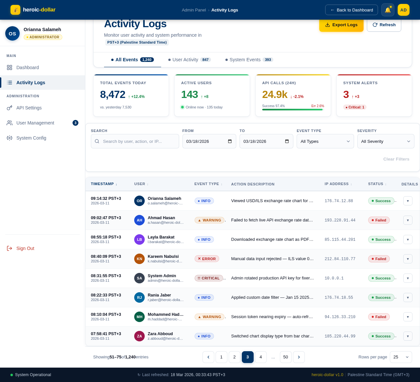Change Rows per page selector
The image size is (420, 382).
click(401, 357)
